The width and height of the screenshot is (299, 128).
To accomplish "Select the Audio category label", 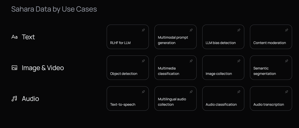I will click(x=30, y=99).
